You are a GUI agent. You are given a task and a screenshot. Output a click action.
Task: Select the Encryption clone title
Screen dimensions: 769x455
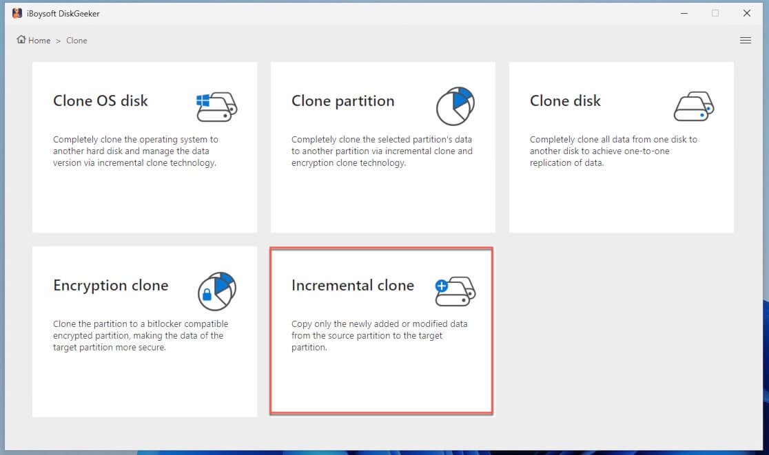111,286
